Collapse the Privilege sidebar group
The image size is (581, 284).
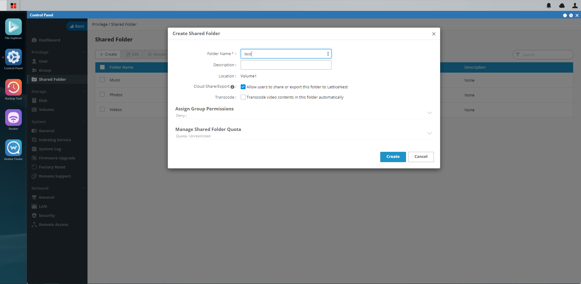point(83,52)
